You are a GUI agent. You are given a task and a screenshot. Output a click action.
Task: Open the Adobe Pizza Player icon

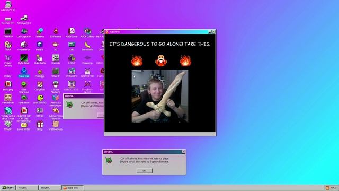(x=56, y=114)
